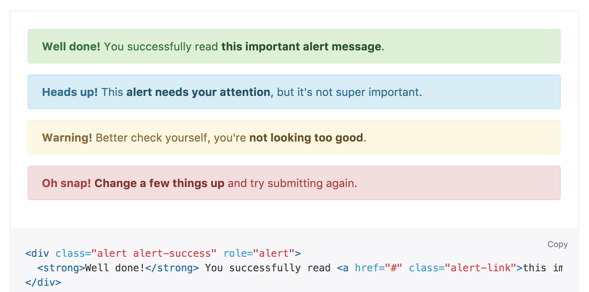Image resolution: width=589 pixels, height=292 pixels.
Task: Click the 'You successfully read' text
Action: click(x=161, y=47)
